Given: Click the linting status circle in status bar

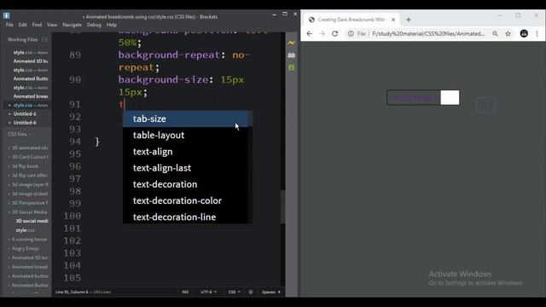Looking at the screenshot, I should 251,292.
